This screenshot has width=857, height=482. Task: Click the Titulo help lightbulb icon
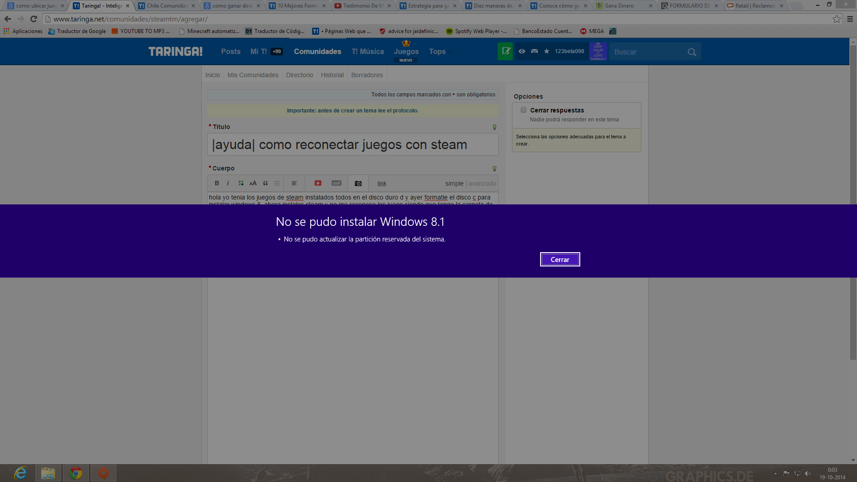pos(495,127)
